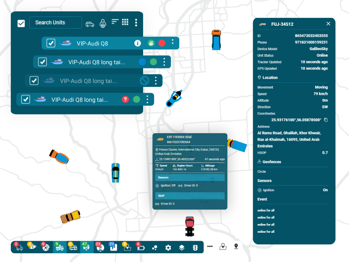Screen dimensions: 349x262
Task: Toggle the select-all units checkbox
Action: click(x=21, y=23)
